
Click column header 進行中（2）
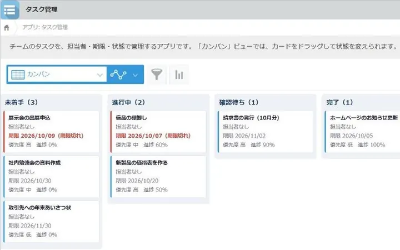click(x=128, y=102)
